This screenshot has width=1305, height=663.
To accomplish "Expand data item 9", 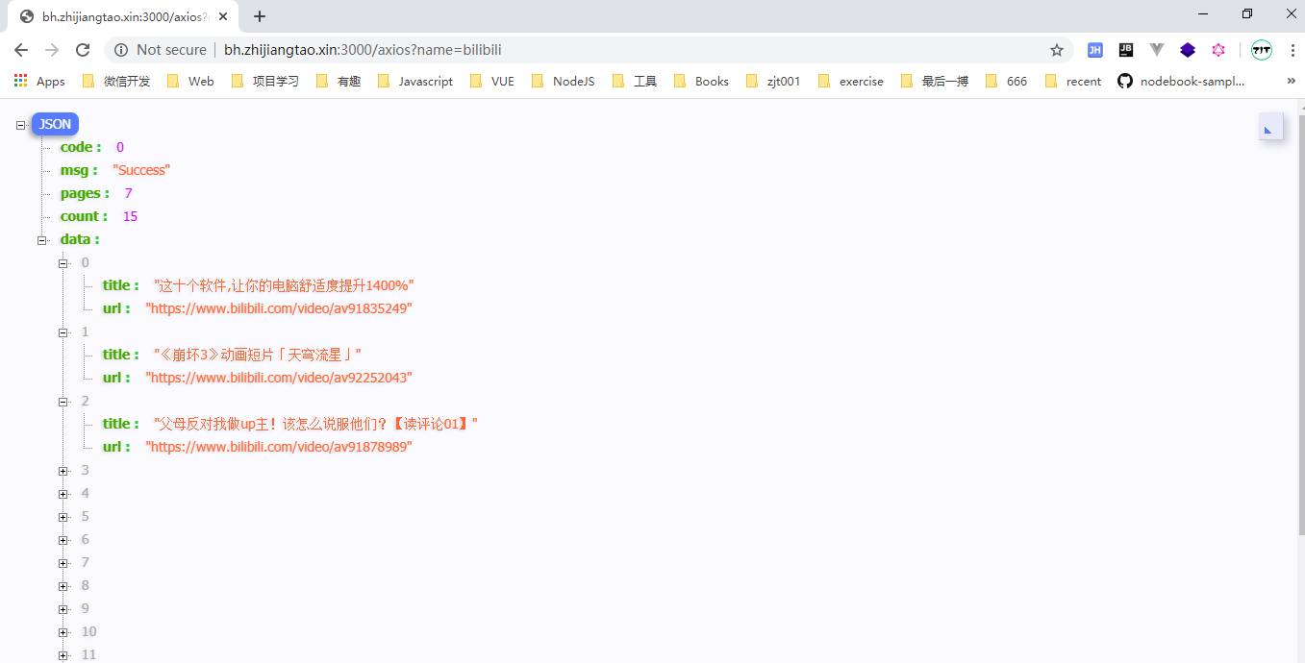I will click(63, 609).
